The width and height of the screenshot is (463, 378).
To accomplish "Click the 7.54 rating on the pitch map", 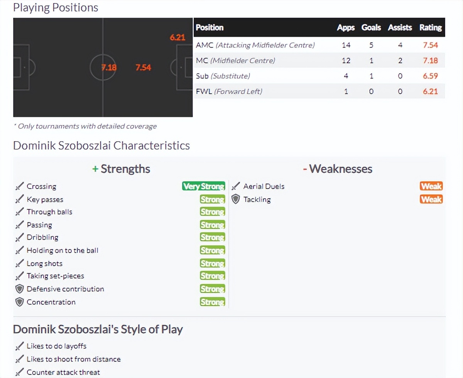I will coord(143,67).
